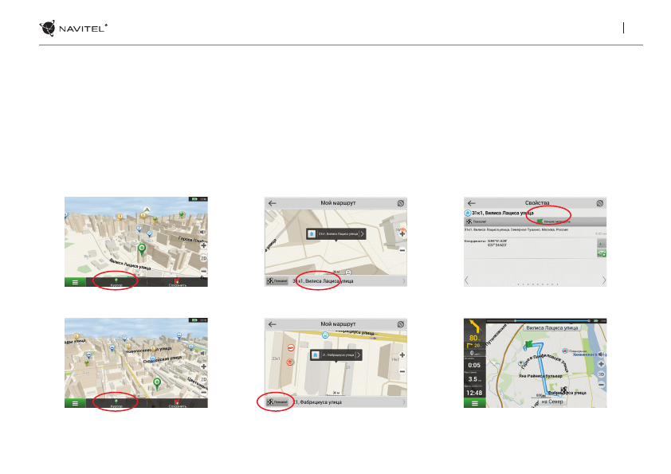Click 12:48 arrival time panel
The image size is (671, 474).
475,391
